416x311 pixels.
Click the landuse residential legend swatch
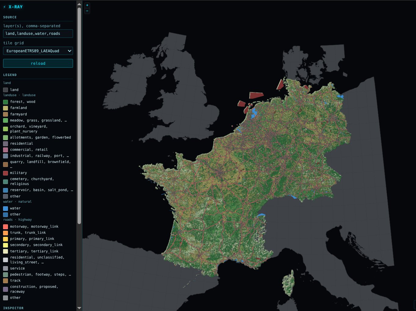5,144
